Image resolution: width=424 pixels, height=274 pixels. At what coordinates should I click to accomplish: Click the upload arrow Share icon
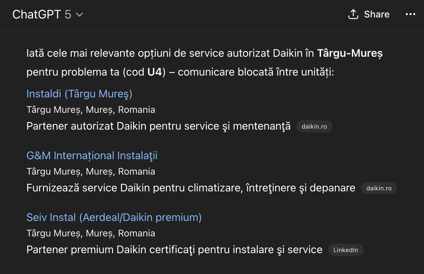coord(353,14)
